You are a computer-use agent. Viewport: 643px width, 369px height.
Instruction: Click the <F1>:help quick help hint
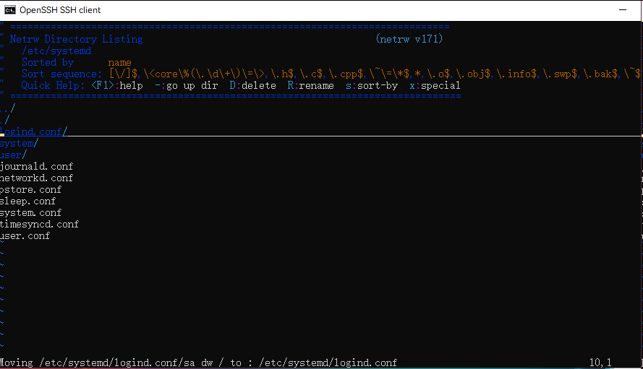click(117, 85)
